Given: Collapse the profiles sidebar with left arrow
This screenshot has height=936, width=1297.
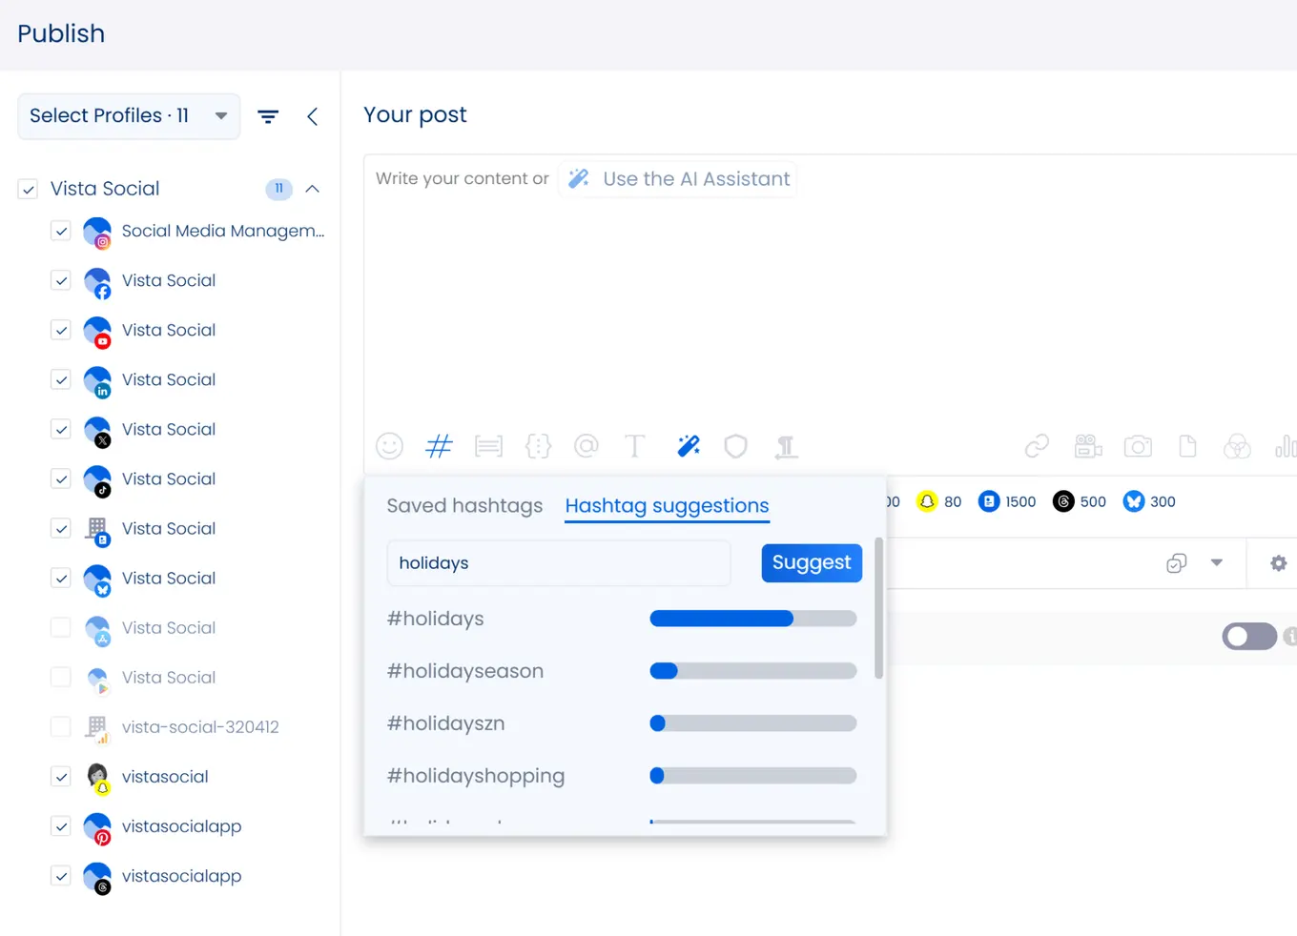Looking at the screenshot, I should pos(312,116).
